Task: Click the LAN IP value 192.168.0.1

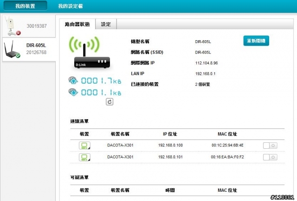Action: 205,74
